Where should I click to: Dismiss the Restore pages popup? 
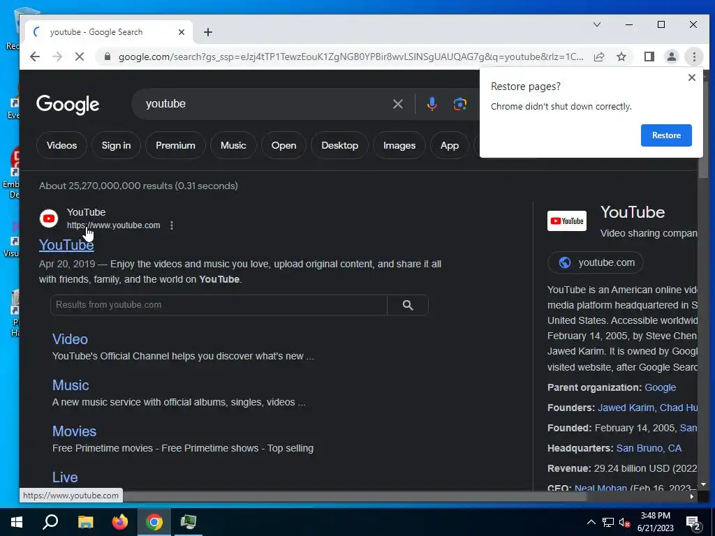[692, 77]
